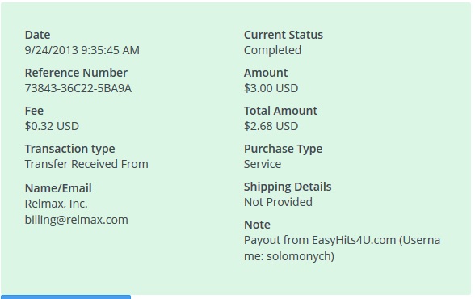
Task: Click the Name/Email label
Action: point(58,188)
